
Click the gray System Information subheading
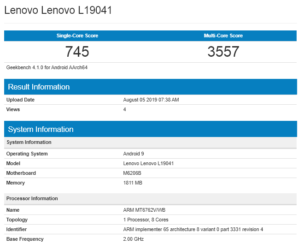point(29,142)
